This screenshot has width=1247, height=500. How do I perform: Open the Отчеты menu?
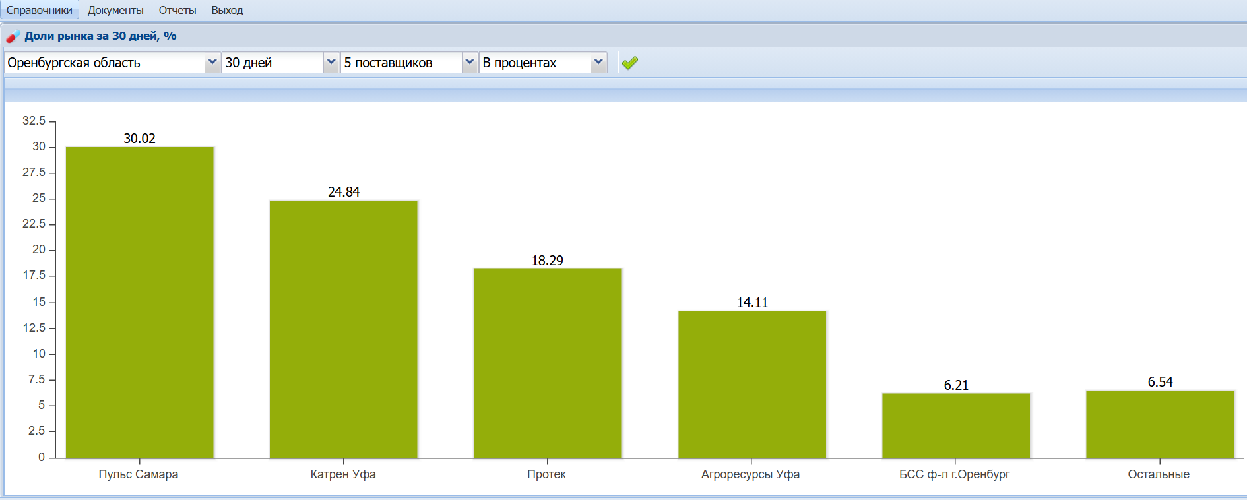coord(177,10)
